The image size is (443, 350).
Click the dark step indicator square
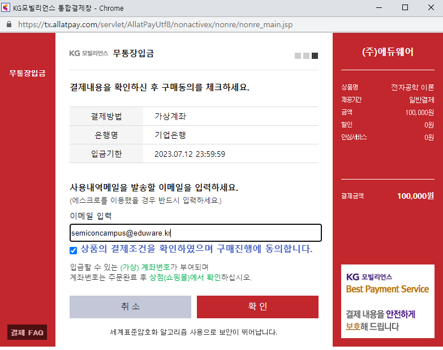pyautogui.click(x=315, y=56)
